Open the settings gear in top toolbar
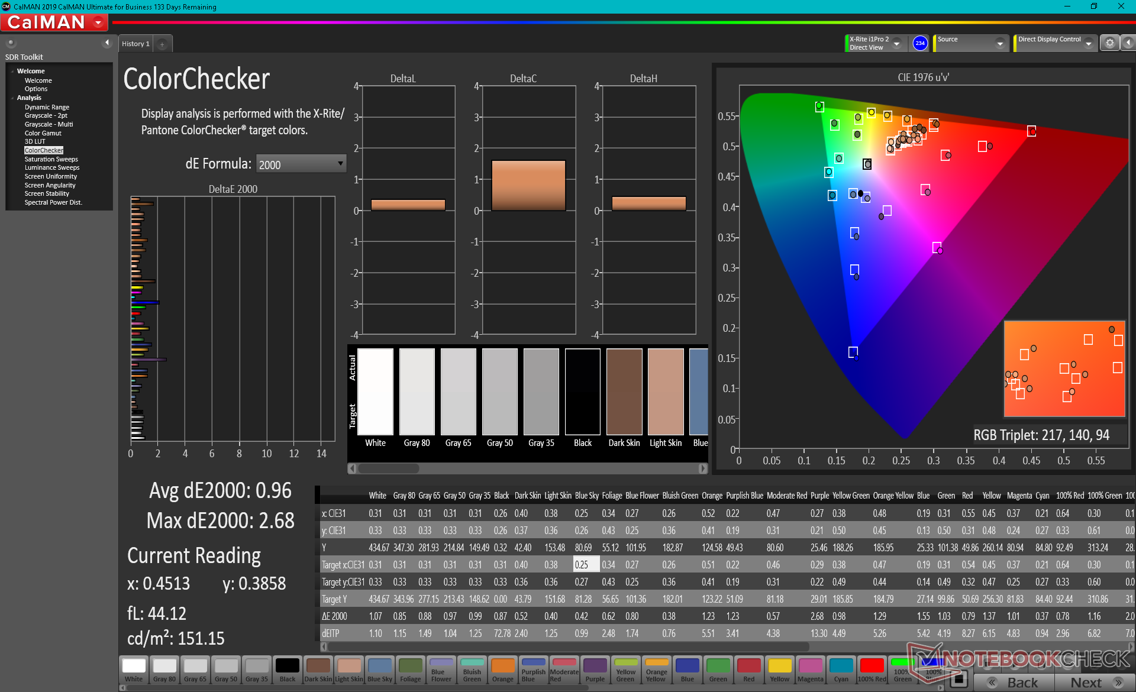This screenshot has width=1136, height=692. pos(1109,43)
